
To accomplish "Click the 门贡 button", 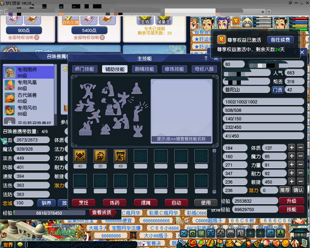I will click(278, 90).
